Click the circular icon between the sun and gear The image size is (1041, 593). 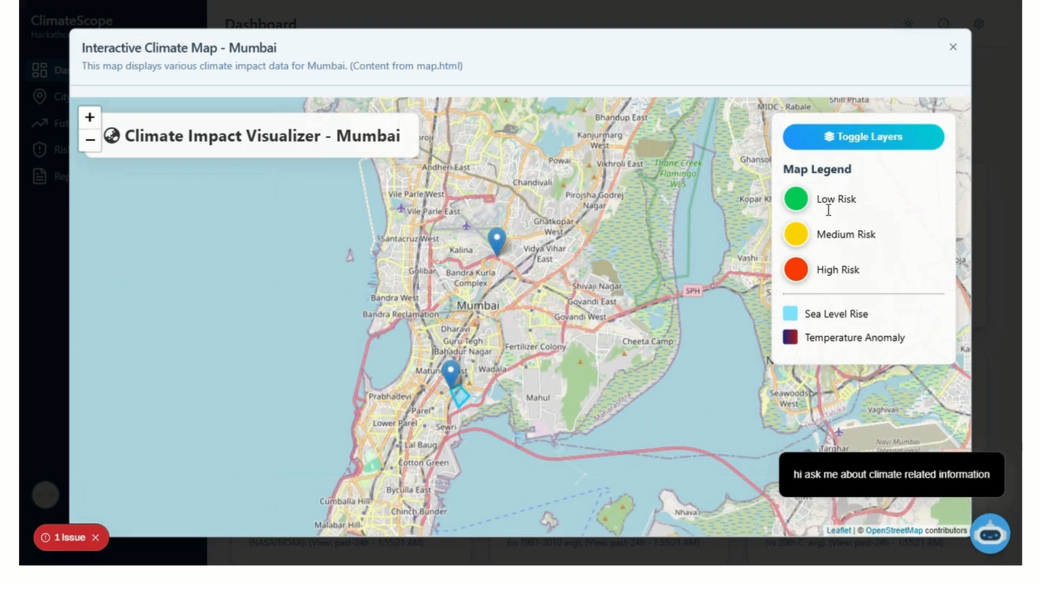click(x=943, y=24)
